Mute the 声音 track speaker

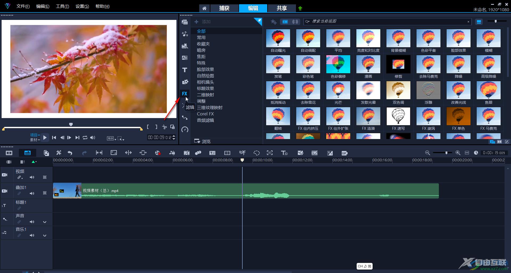tap(32, 222)
